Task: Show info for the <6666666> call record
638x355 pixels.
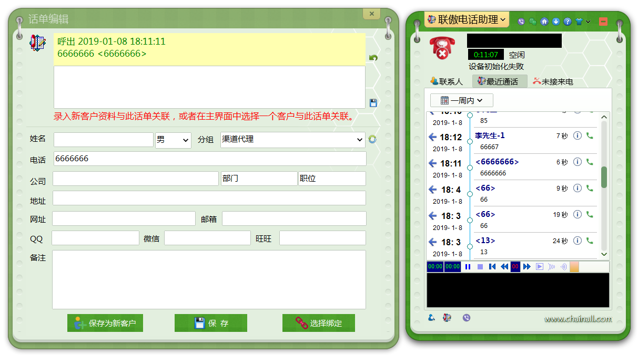Action: coord(577,162)
